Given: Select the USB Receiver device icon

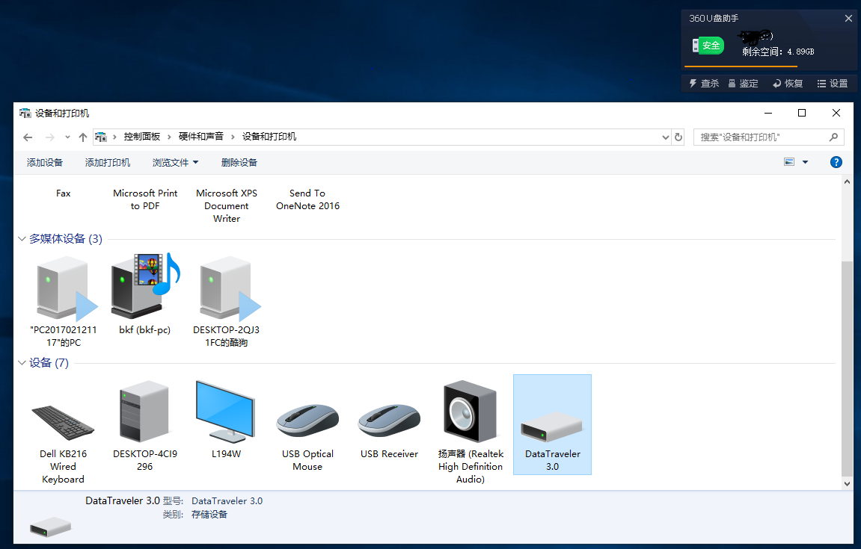Looking at the screenshot, I should coord(389,420).
